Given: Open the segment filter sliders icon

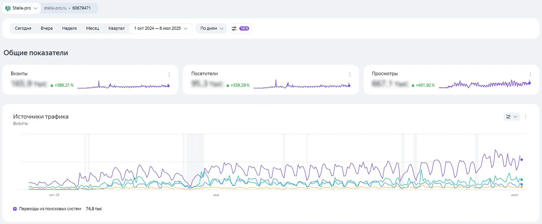Looking at the screenshot, I should pos(234,28).
